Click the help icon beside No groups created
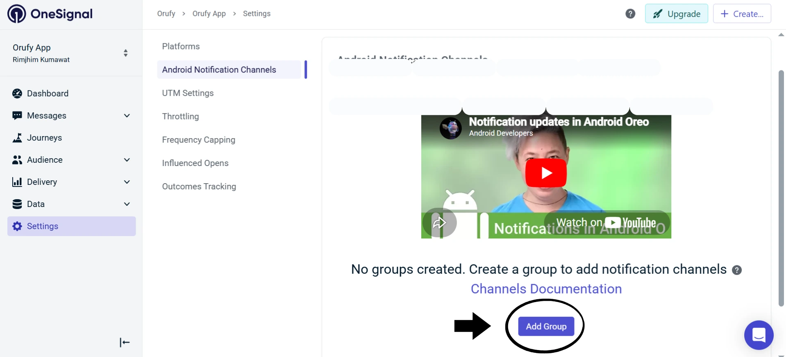Image resolution: width=786 pixels, height=357 pixels. (736, 270)
